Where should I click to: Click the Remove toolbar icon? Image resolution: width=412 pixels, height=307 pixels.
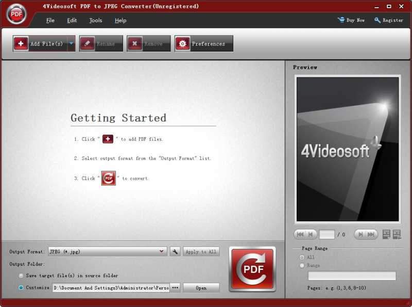[x=135, y=43]
